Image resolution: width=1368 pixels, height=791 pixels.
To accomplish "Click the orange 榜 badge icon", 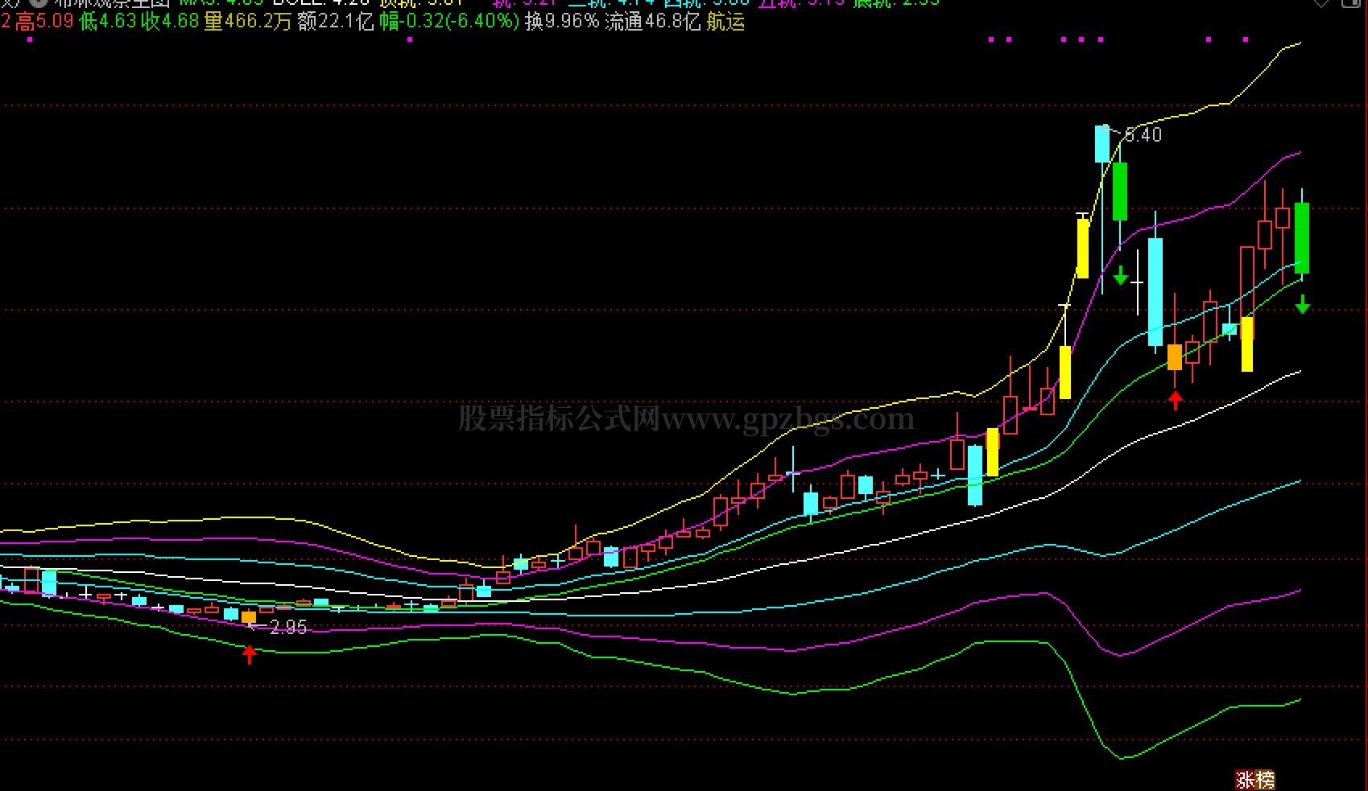I will (x=1266, y=779).
